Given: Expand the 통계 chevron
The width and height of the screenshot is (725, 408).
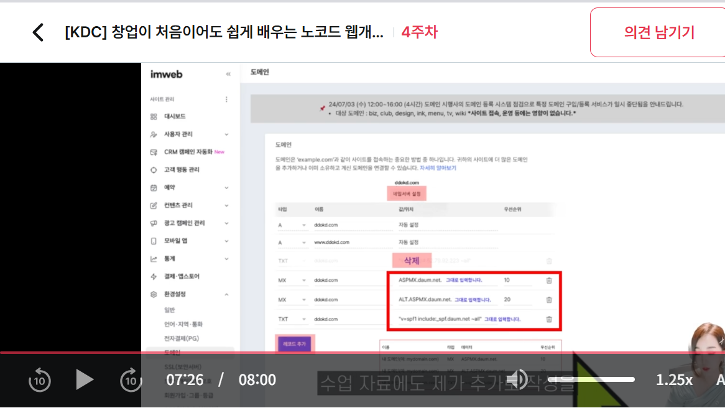Looking at the screenshot, I should pyautogui.click(x=226, y=259).
